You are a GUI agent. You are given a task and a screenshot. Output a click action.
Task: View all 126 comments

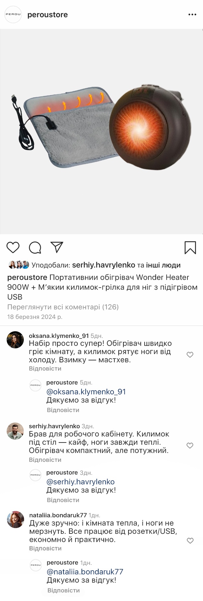[63, 307]
